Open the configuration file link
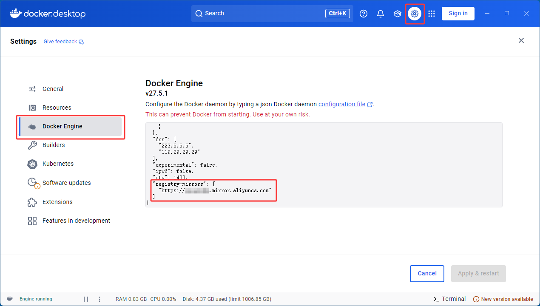Screen dimensions: 540x306 pos(342,104)
